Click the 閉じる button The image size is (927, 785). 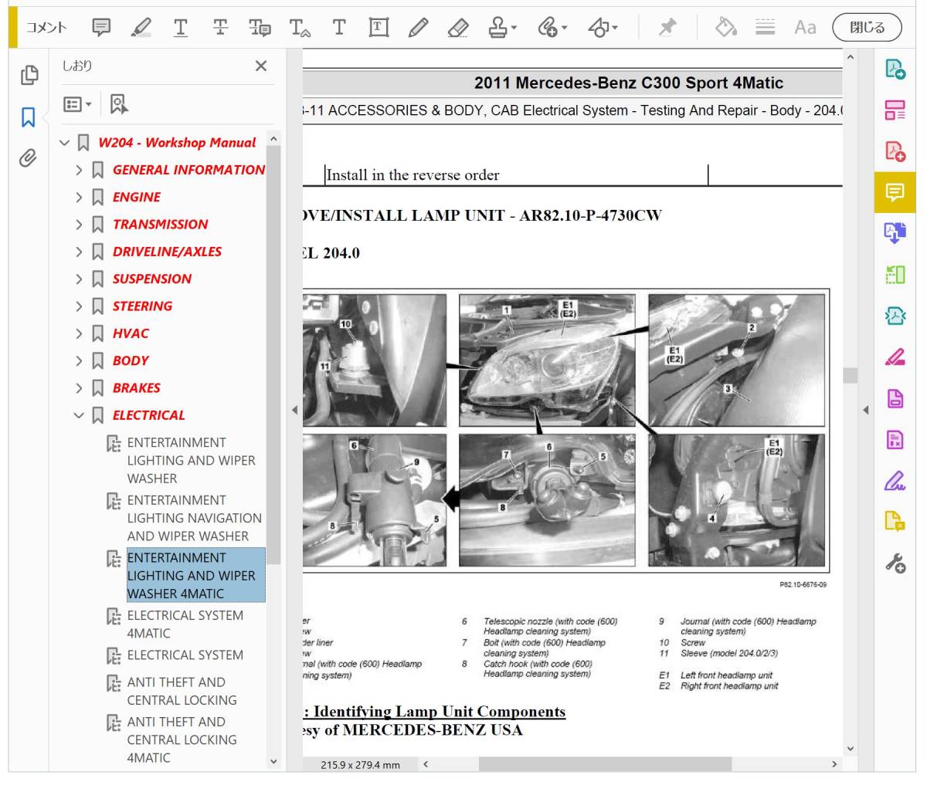(868, 28)
